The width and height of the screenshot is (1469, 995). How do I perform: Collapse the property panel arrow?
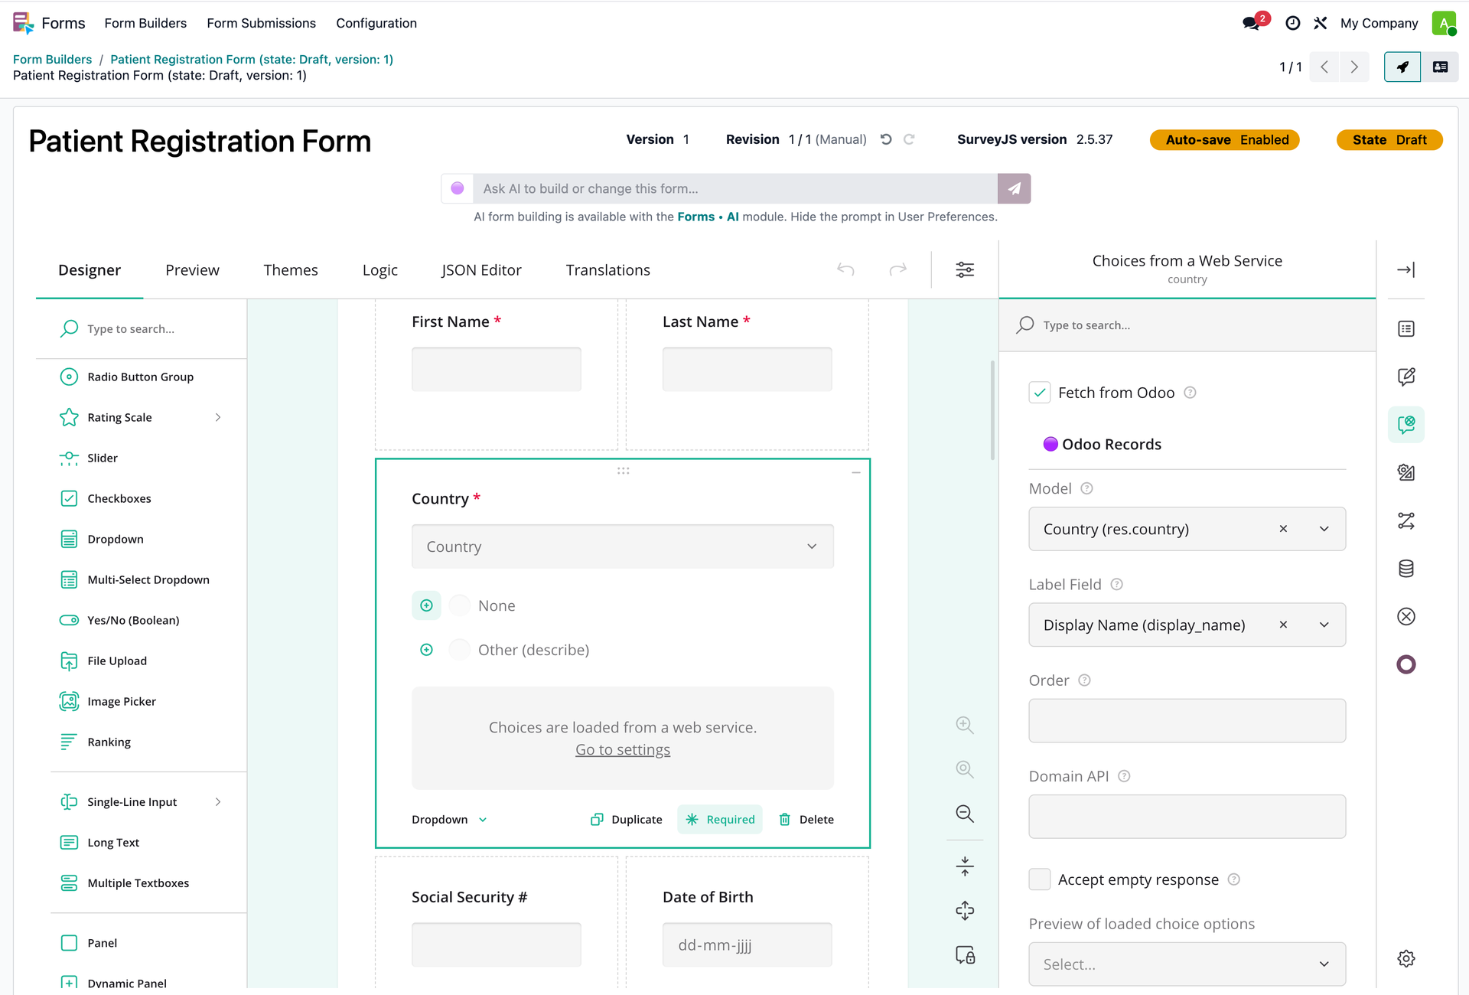click(1405, 269)
